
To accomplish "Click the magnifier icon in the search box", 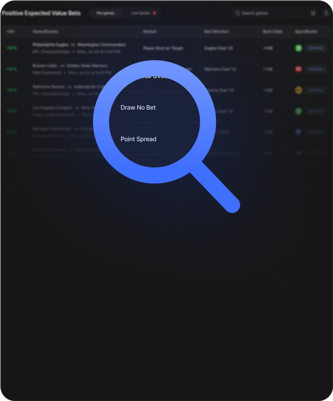I will click(238, 13).
